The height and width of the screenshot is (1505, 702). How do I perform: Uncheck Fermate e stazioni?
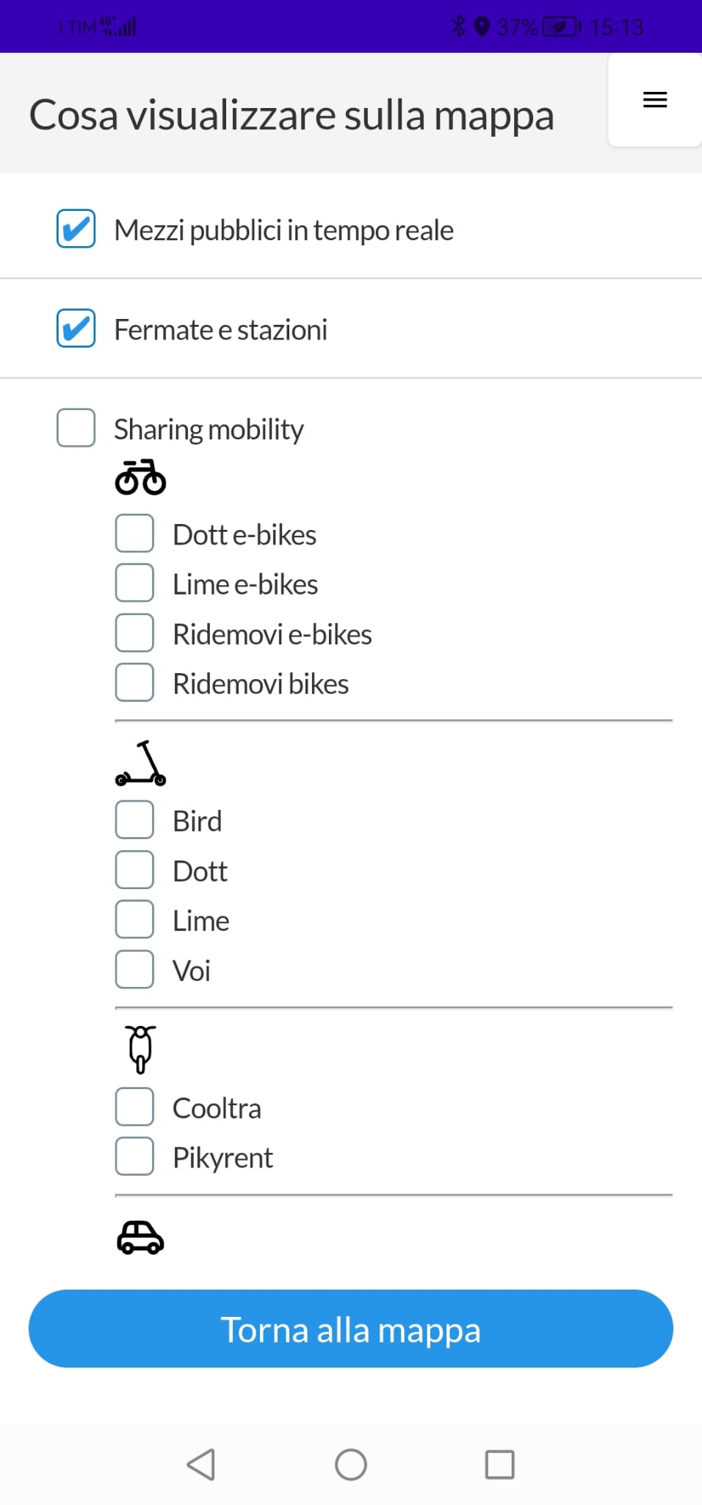(76, 328)
